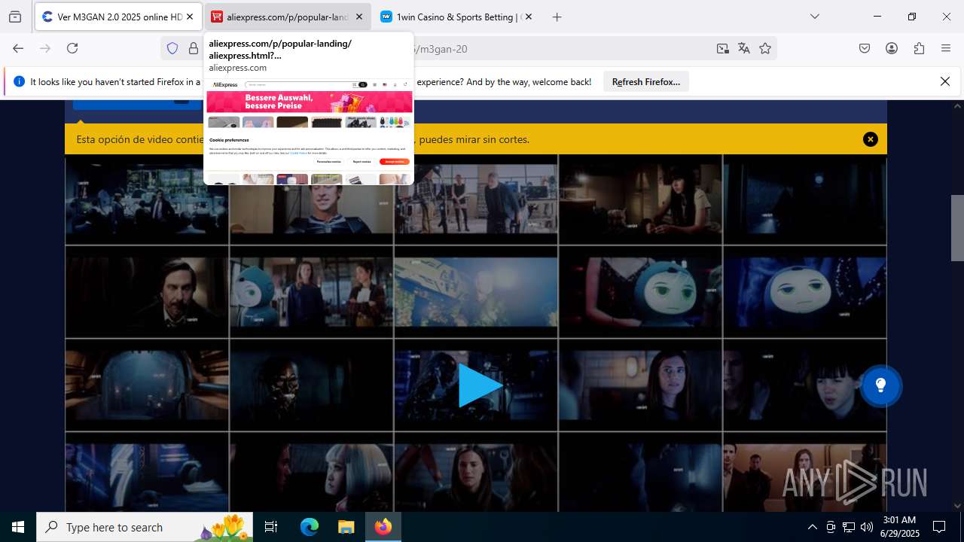The image size is (964, 542).
Task: Switch to the Ver M3GAN 2.0 2025 tab
Action: point(117,17)
